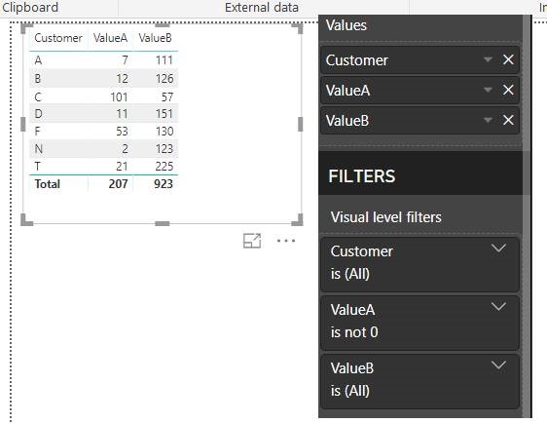
Task: Sort by the ValueA column header
Action: point(110,38)
